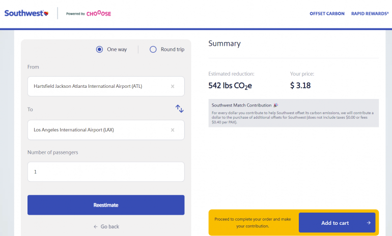
Task: Select the Round trip option
Action: 153,49
